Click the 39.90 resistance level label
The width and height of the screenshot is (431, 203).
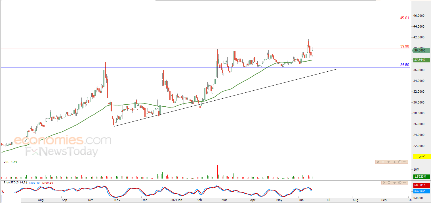pyautogui.click(x=404, y=46)
